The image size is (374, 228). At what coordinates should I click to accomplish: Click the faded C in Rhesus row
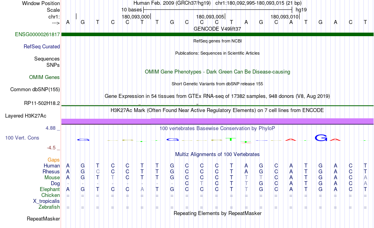point(98,171)
